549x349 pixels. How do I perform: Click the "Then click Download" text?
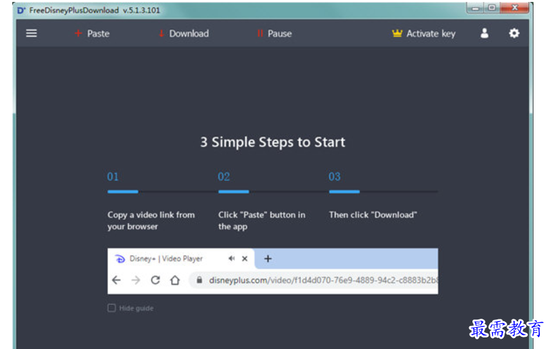[x=373, y=215]
